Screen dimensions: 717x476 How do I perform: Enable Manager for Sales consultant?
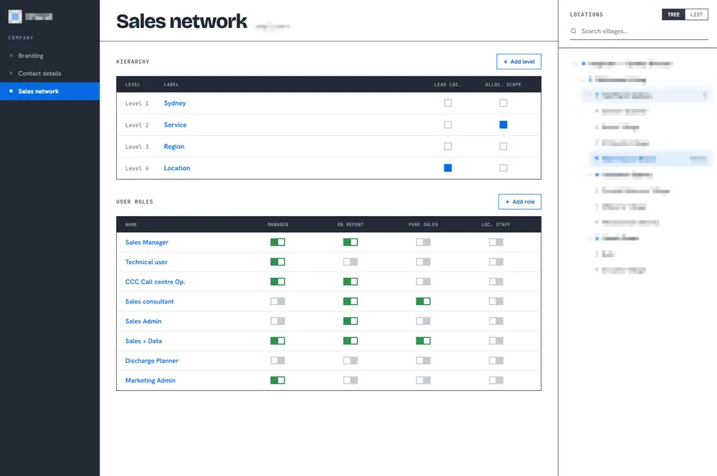(277, 301)
